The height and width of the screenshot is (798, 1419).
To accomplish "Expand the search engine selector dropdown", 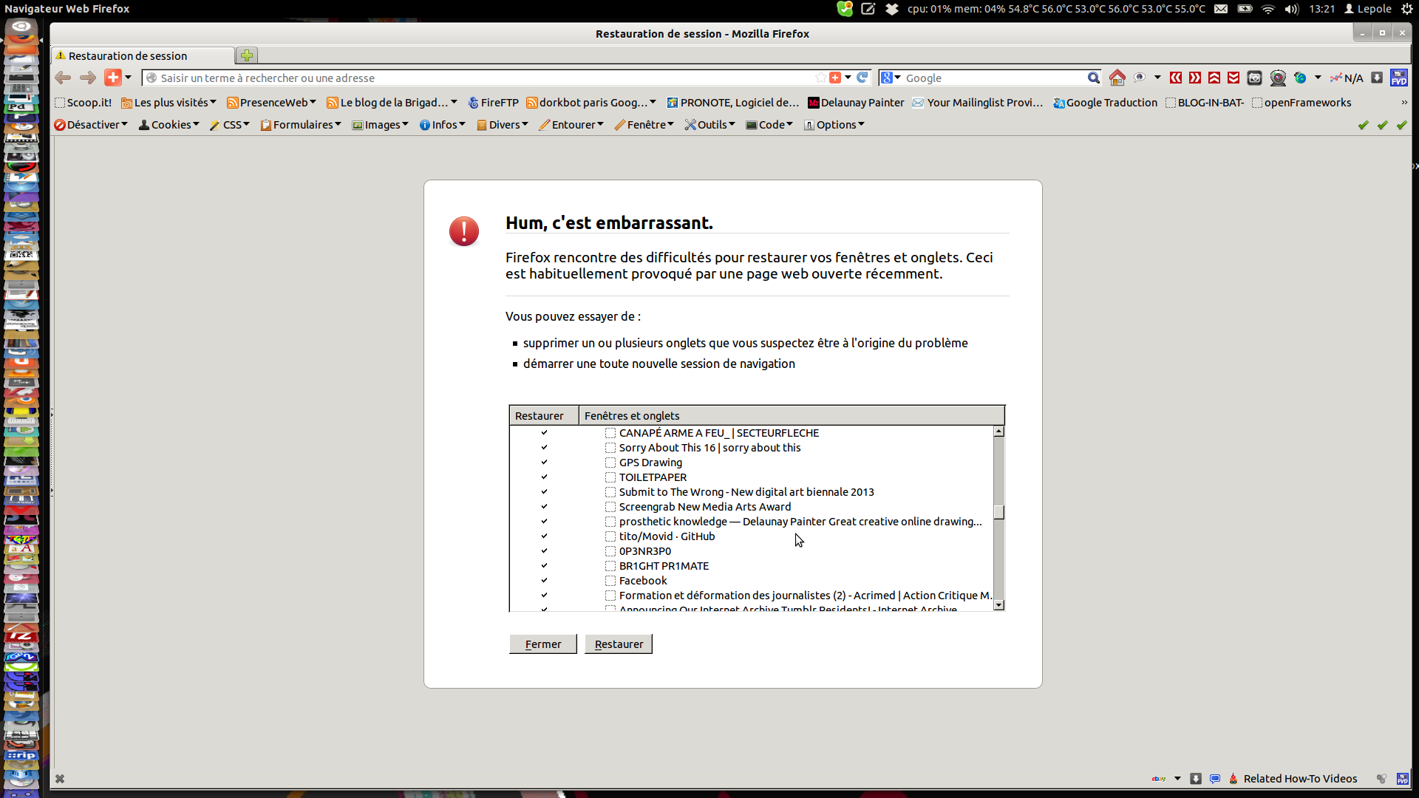I will [891, 78].
